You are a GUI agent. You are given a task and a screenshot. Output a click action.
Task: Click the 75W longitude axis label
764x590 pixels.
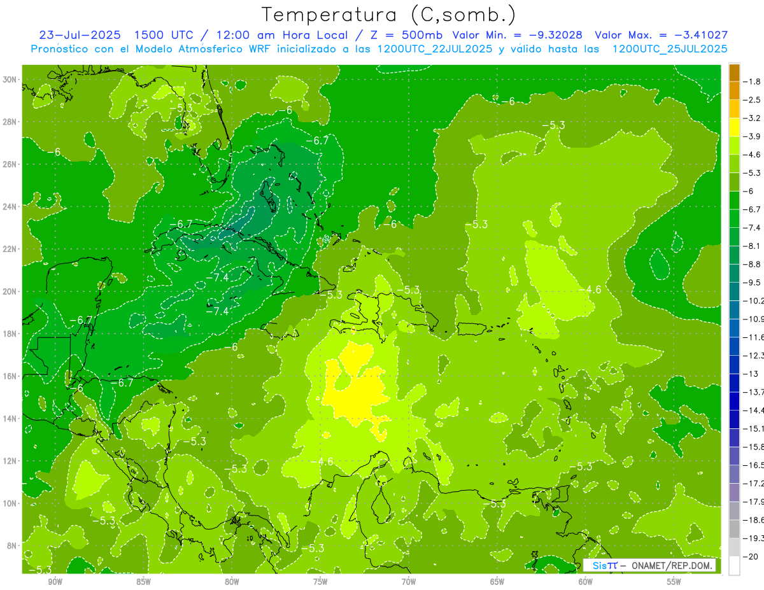point(320,582)
